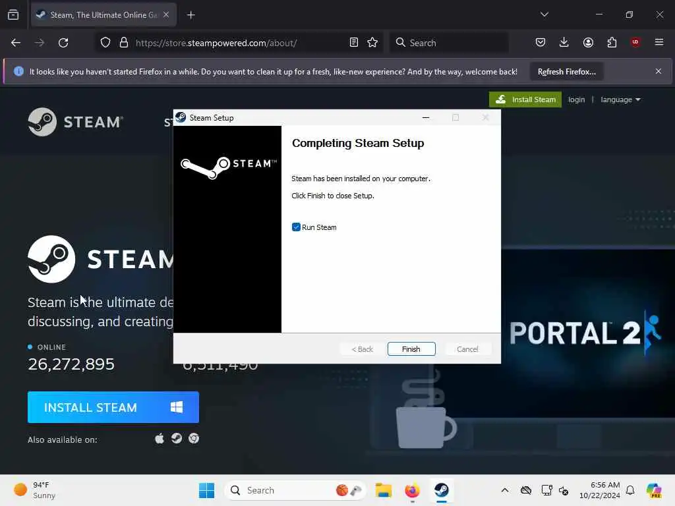Image resolution: width=675 pixels, height=506 pixels.
Task: Click the uBlock Origin icon
Action: point(635,42)
